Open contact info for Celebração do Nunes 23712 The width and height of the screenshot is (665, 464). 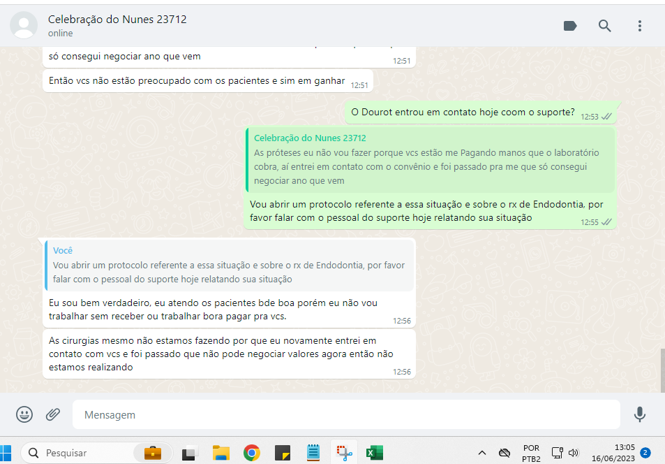(117, 20)
